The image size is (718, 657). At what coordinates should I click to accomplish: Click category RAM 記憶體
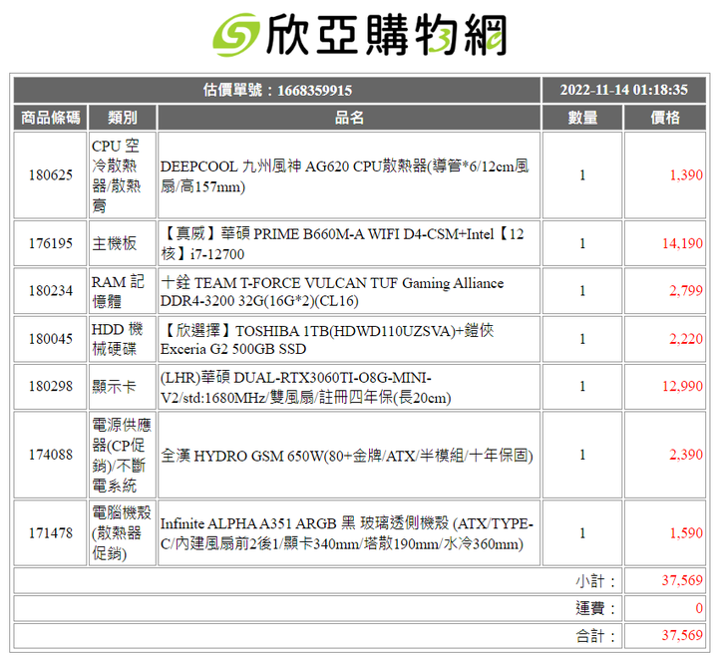coord(118,291)
